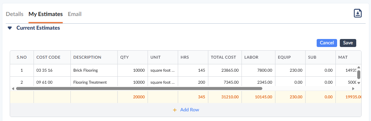
Task: Click the 200 hours cell
Action: coord(193,82)
